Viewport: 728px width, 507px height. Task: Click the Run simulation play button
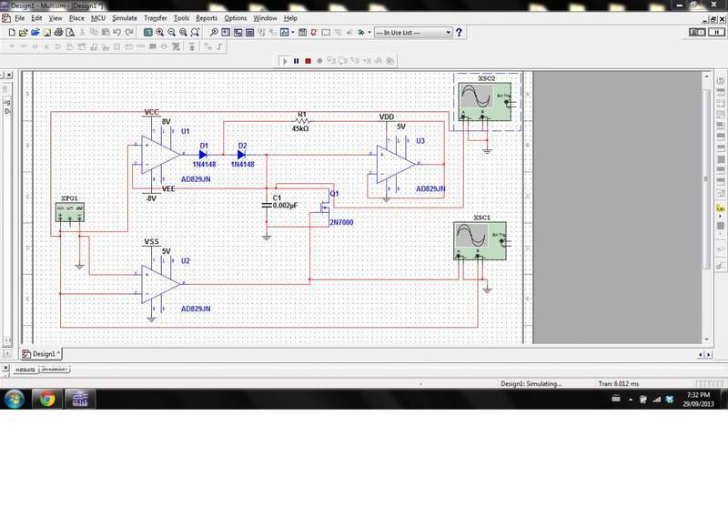284,61
